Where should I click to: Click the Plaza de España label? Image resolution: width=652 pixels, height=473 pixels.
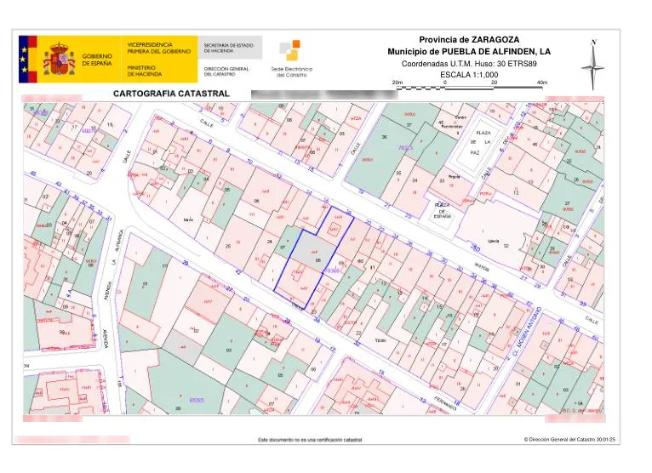[x=442, y=211]
